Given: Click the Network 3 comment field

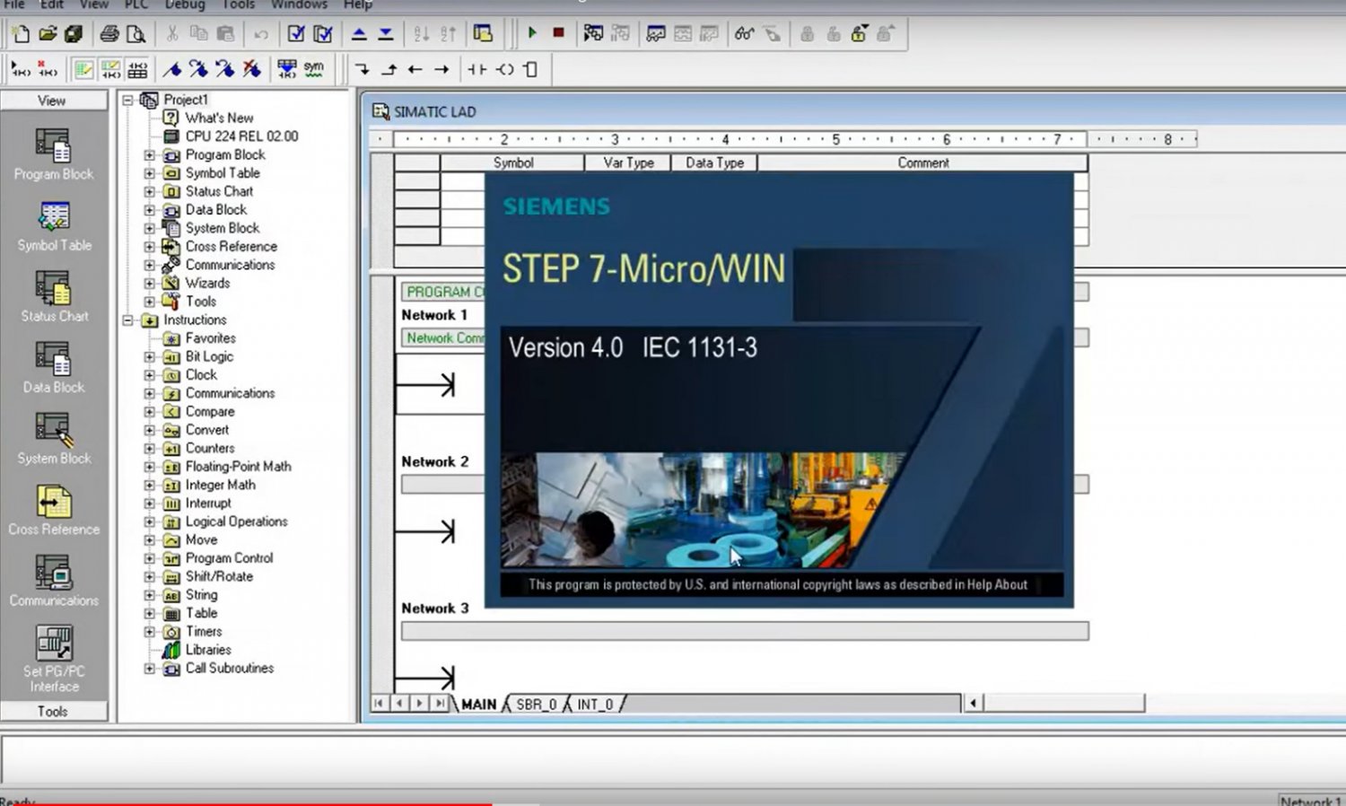Looking at the screenshot, I should [745, 631].
